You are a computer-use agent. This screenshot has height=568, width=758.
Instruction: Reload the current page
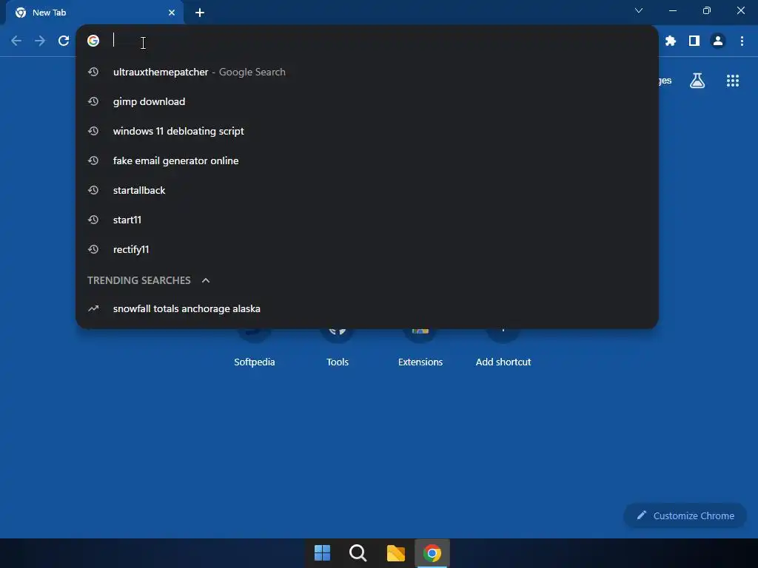[64, 41]
